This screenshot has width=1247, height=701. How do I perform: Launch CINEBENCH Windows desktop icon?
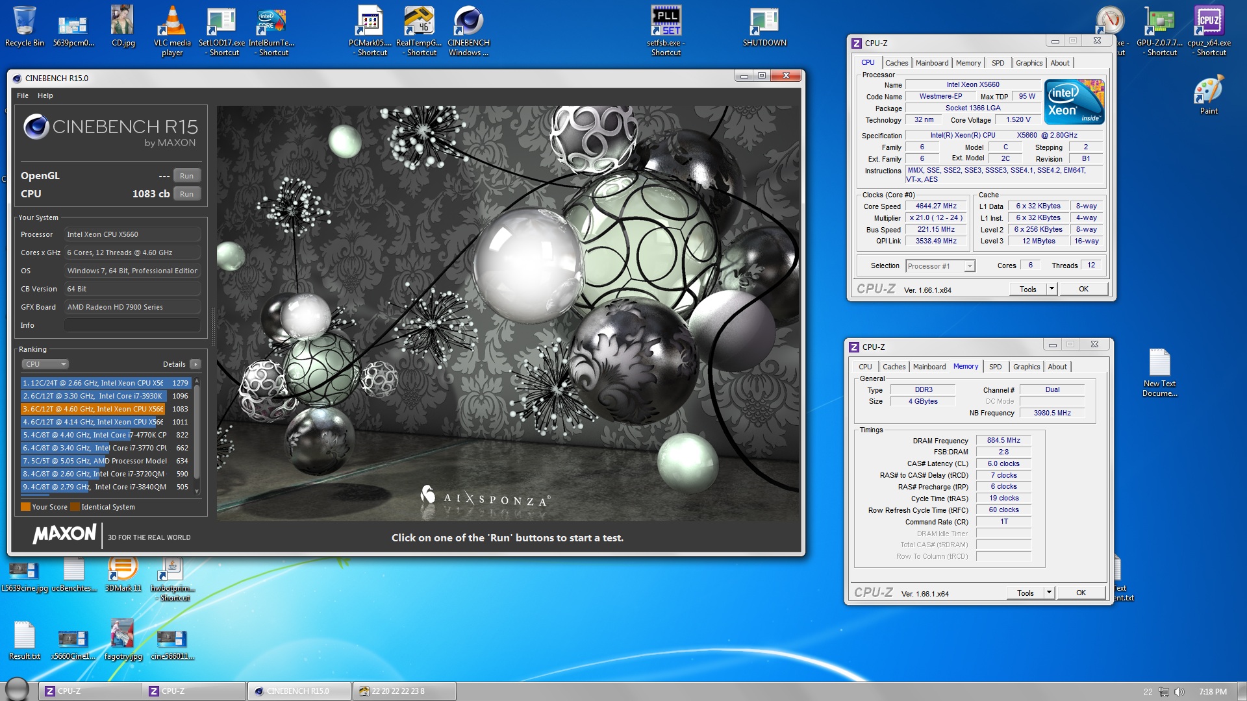click(468, 31)
